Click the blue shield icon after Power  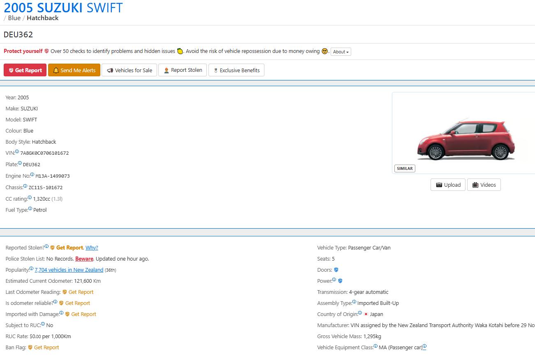point(340,281)
